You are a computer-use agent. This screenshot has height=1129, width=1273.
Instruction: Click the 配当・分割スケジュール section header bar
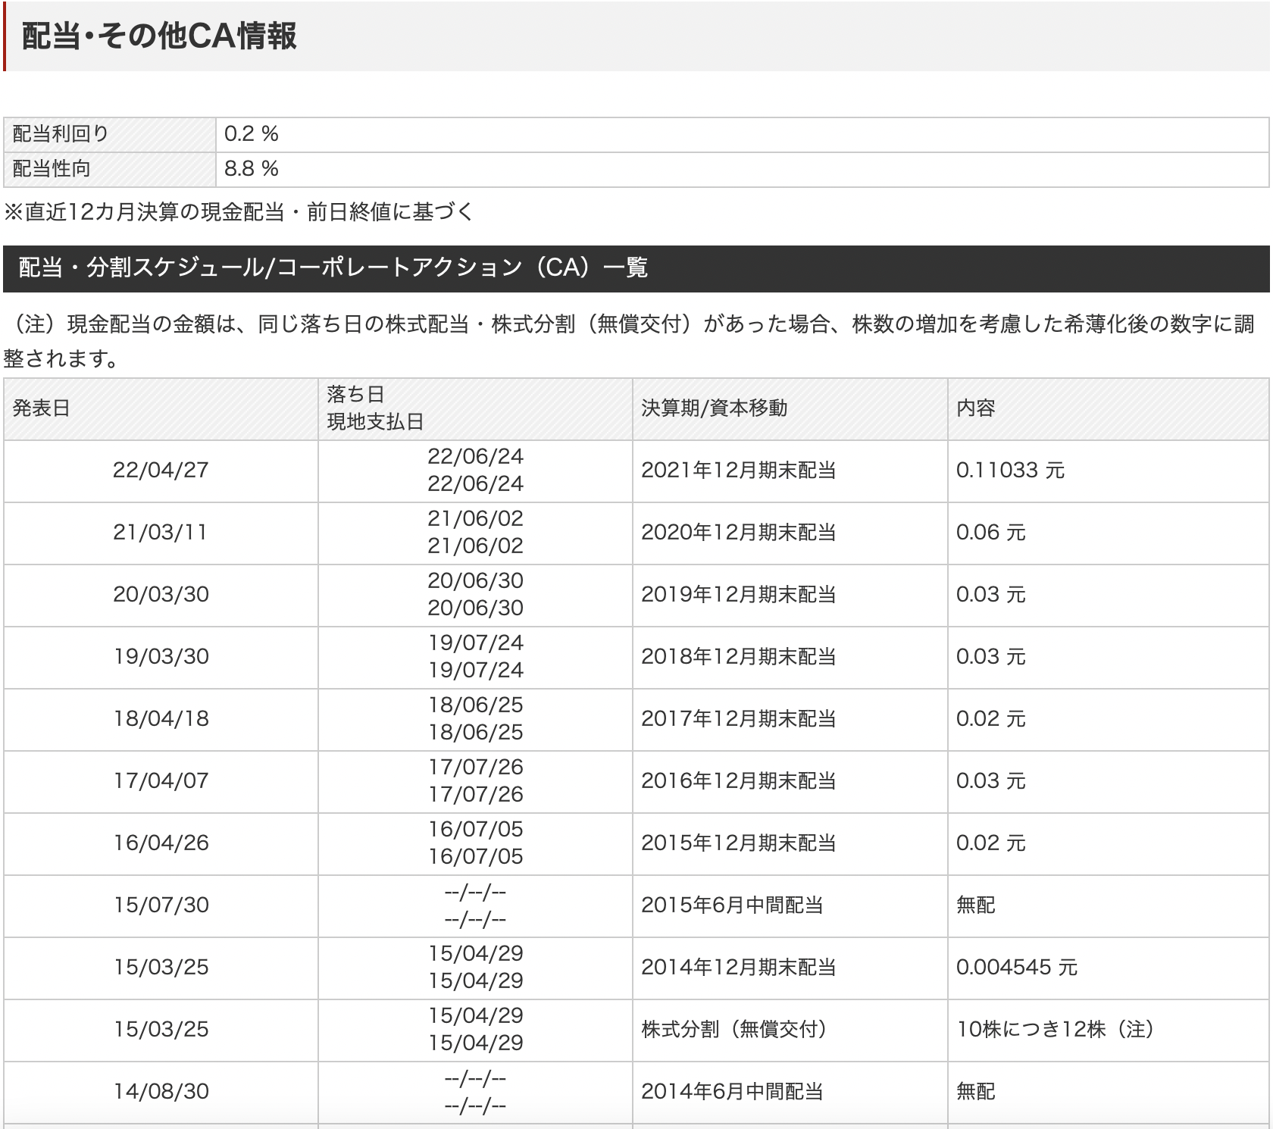(636, 268)
